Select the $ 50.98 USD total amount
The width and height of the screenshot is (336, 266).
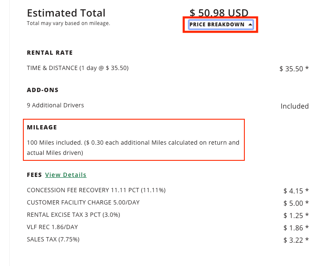point(219,13)
